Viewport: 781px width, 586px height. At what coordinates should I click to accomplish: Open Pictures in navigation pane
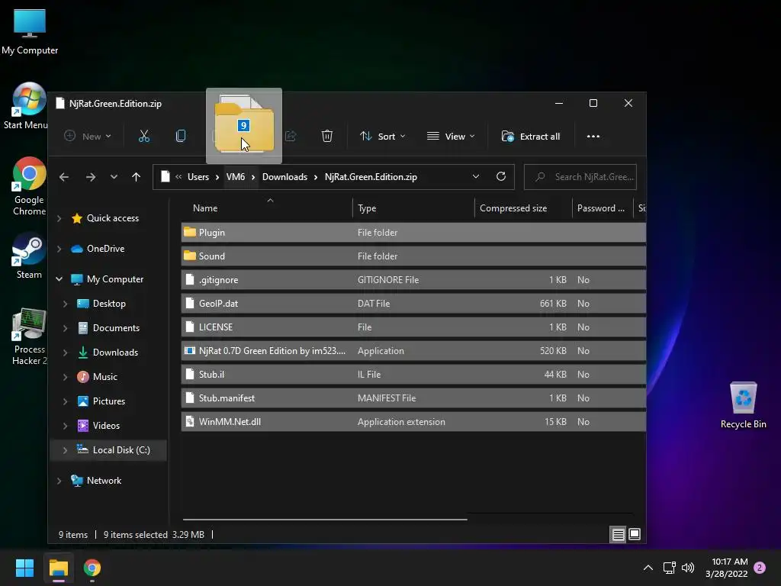[108, 401]
